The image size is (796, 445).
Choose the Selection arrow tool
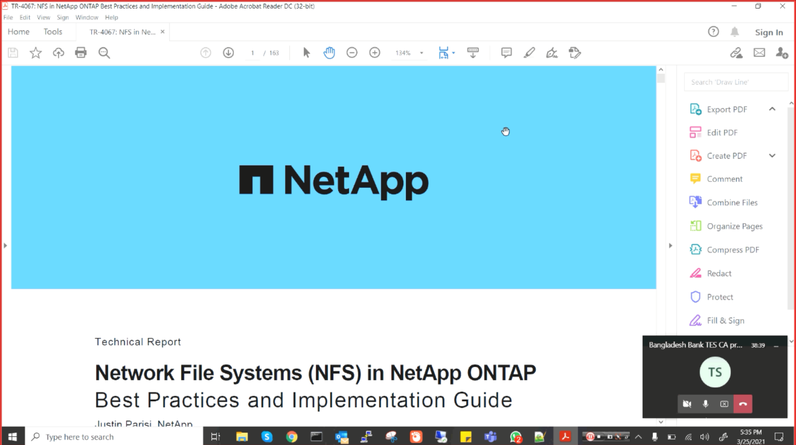point(306,53)
